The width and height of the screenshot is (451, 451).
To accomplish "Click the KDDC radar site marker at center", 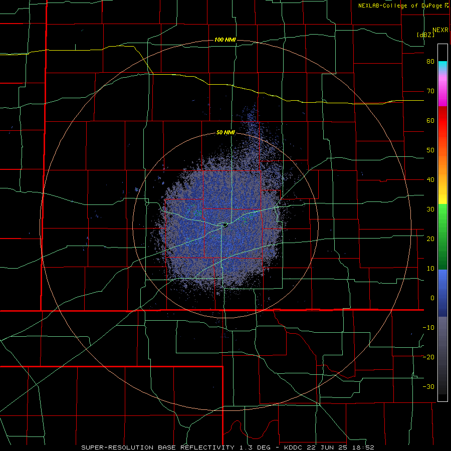I will point(225,224).
